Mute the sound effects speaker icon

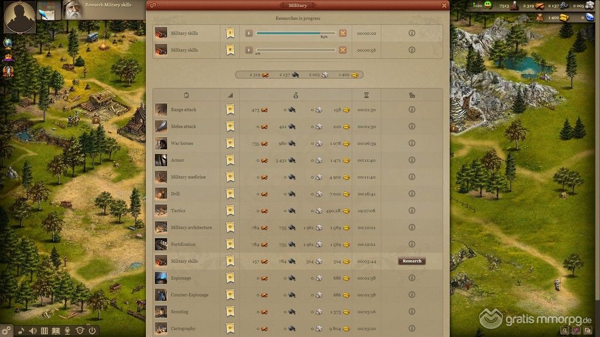(33, 331)
